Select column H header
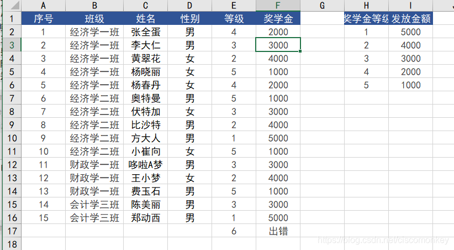This screenshot has width=454, height=250. (x=366, y=6)
